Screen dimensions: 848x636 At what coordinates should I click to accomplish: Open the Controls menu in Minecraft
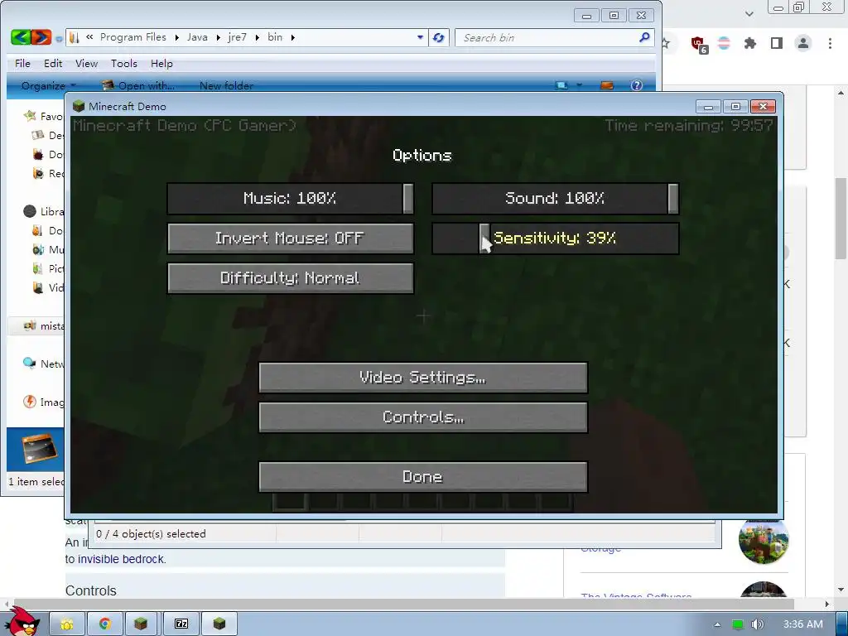pos(423,417)
